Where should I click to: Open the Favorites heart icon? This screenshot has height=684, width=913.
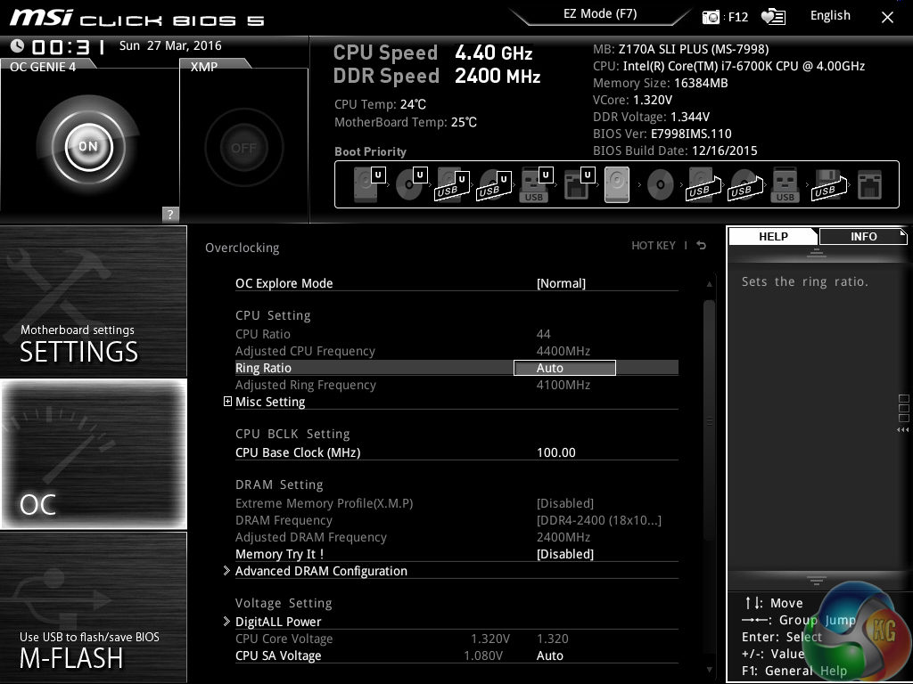coord(772,17)
